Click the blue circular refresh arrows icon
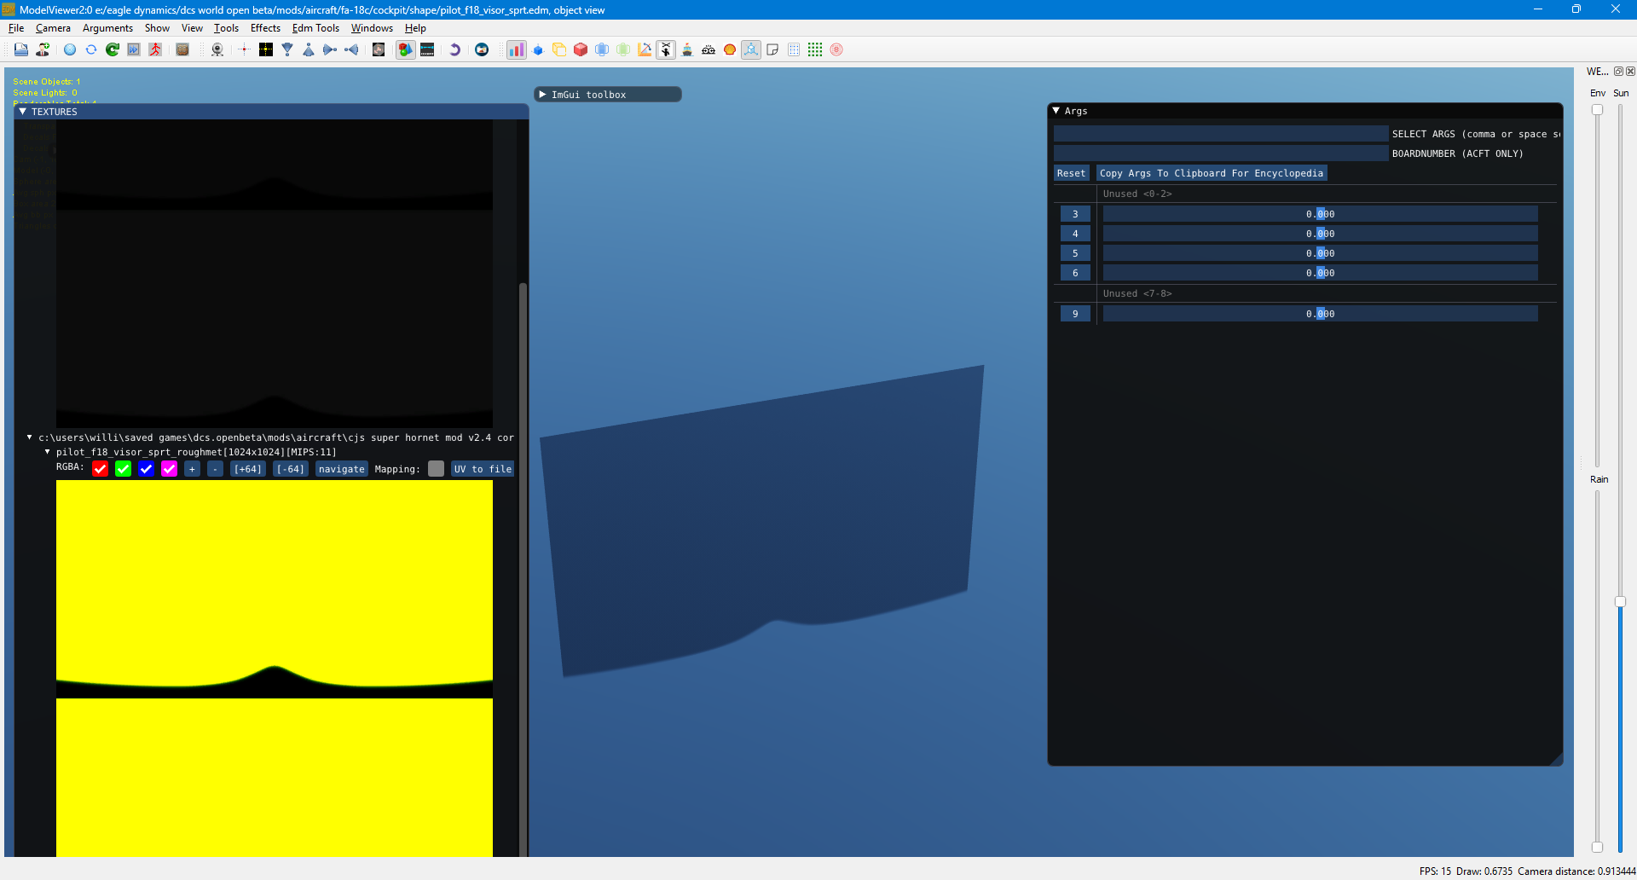Viewport: 1637px width, 880px height. pyautogui.click(x=91, y=49)
